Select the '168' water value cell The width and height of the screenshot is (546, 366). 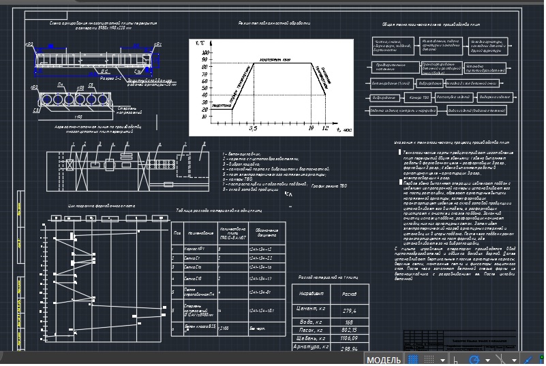(350, 322)
